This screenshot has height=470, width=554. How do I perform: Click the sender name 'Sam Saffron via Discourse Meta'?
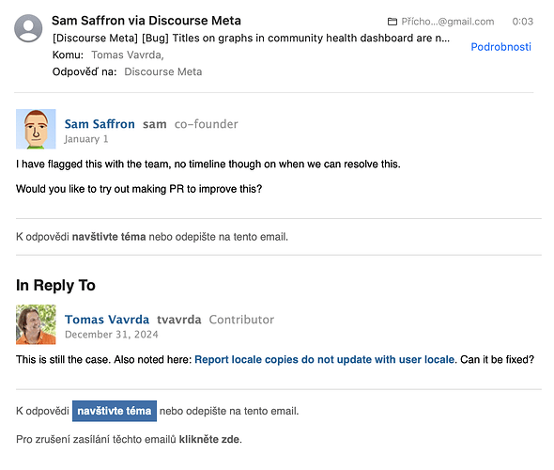pyautogui.click(x=146, y=21)
